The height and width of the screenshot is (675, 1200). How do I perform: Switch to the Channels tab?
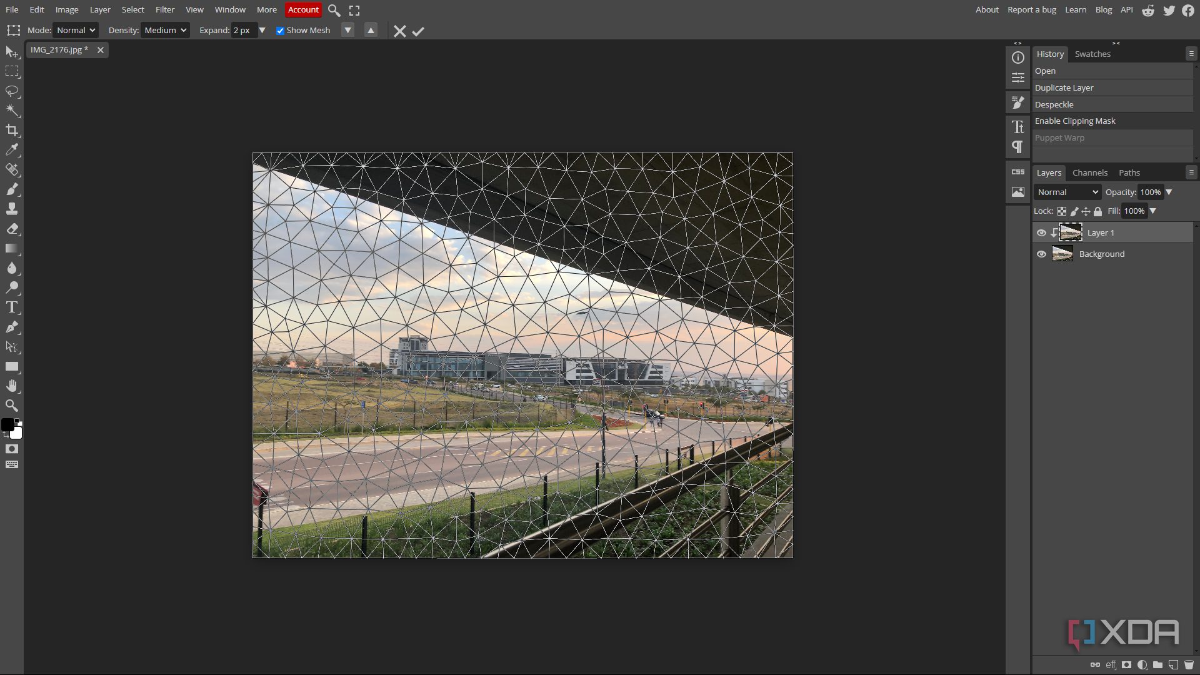(x=1090, y=173)
